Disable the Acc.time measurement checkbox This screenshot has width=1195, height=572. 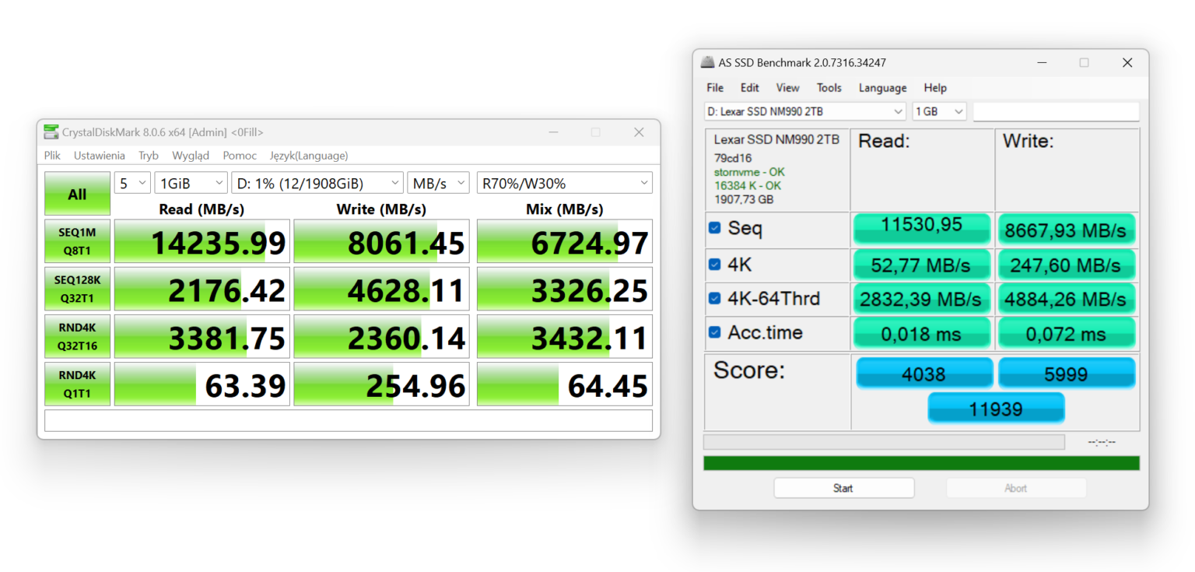[714, 332]
